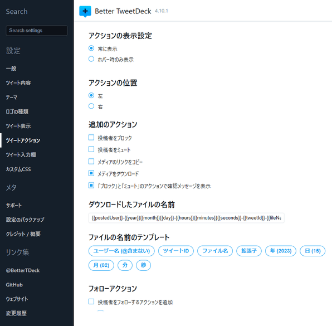Insert 年 (2023) template token
Viewport: 332px width, 326px height.
(281, 251)
